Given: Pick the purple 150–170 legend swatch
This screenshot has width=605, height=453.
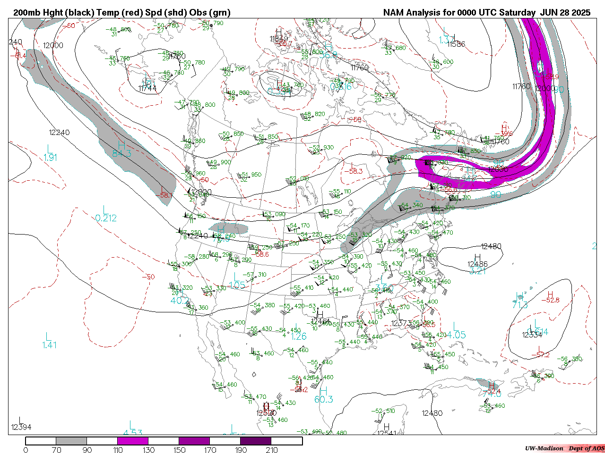Looking at the screenshot, I should click(194, 441).
